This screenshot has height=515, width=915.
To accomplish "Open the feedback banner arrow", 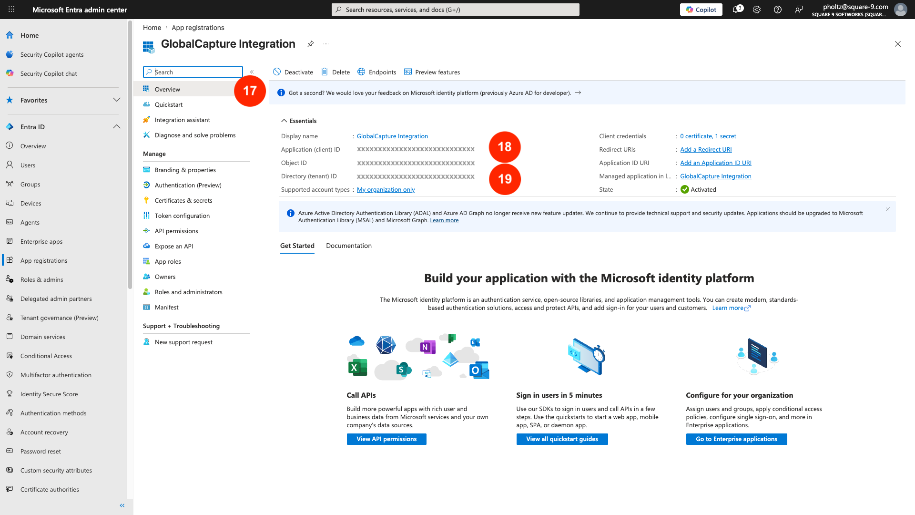I will pos(578,93).
